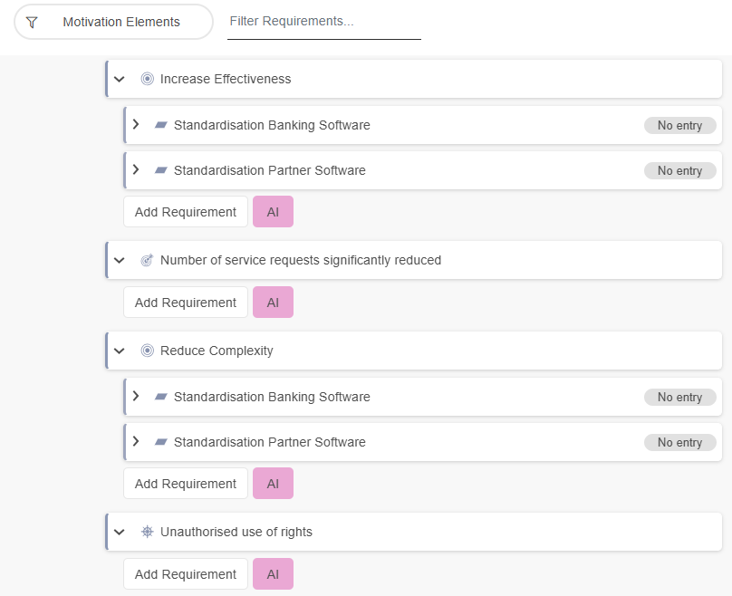The width and height of the screenshot is (732, 596).
Task: Collapse the Increase Effectiveness section
Action: [120, 80]
